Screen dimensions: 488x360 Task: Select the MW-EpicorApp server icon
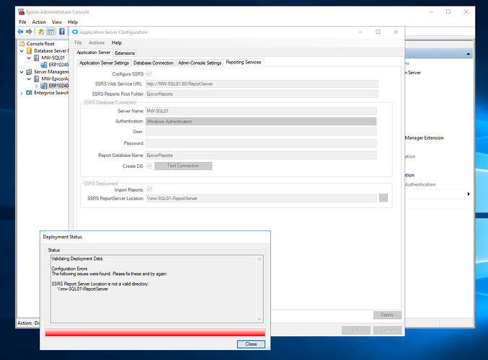point(37,78)
